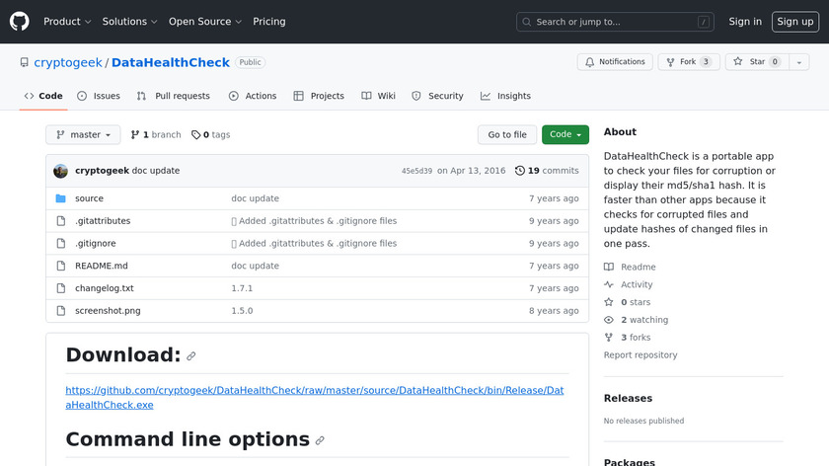Expand the Product menu

coord(67,22)
